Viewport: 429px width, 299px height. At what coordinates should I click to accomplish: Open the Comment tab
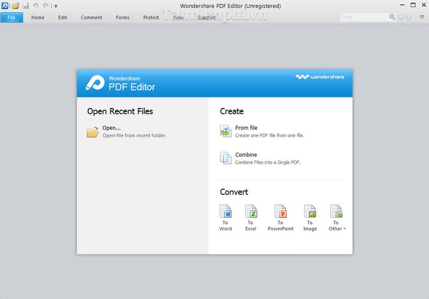tap(91, 18)
